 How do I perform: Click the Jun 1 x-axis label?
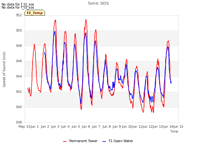[34, 126]
